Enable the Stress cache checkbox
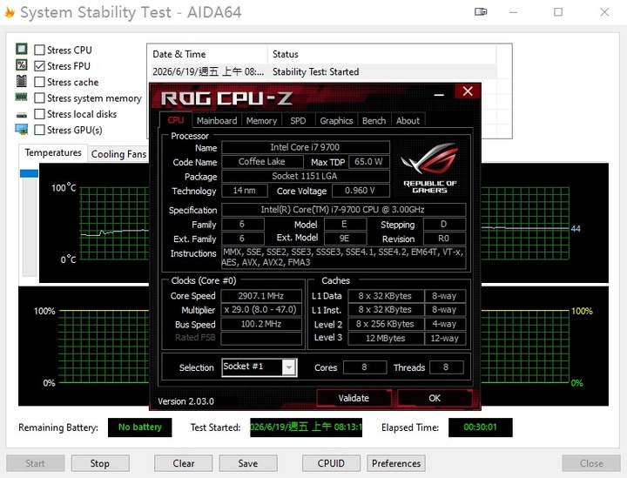The image size is (627, 478). tap(39, 82)
